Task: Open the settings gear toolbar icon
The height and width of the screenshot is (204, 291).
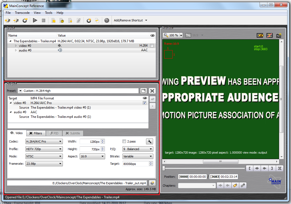Action: [x=89, y=20]
